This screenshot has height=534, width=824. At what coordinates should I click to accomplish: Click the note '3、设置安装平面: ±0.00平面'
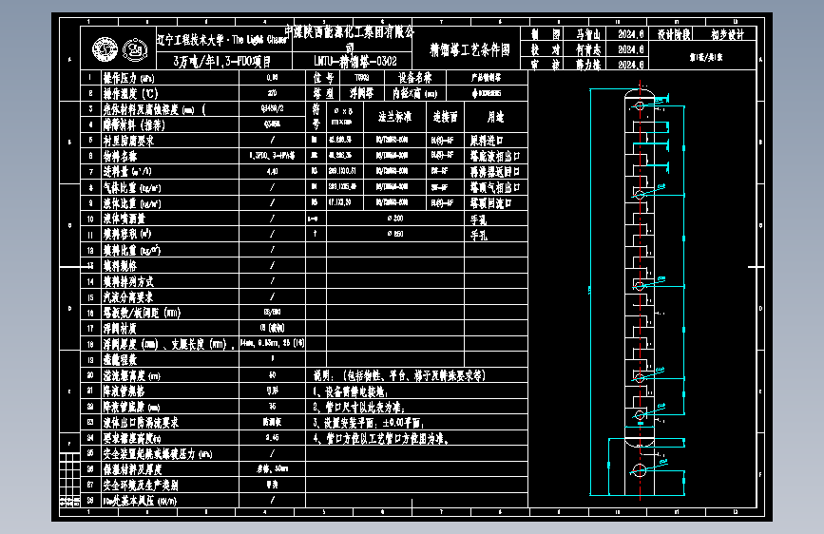[369, 423]
